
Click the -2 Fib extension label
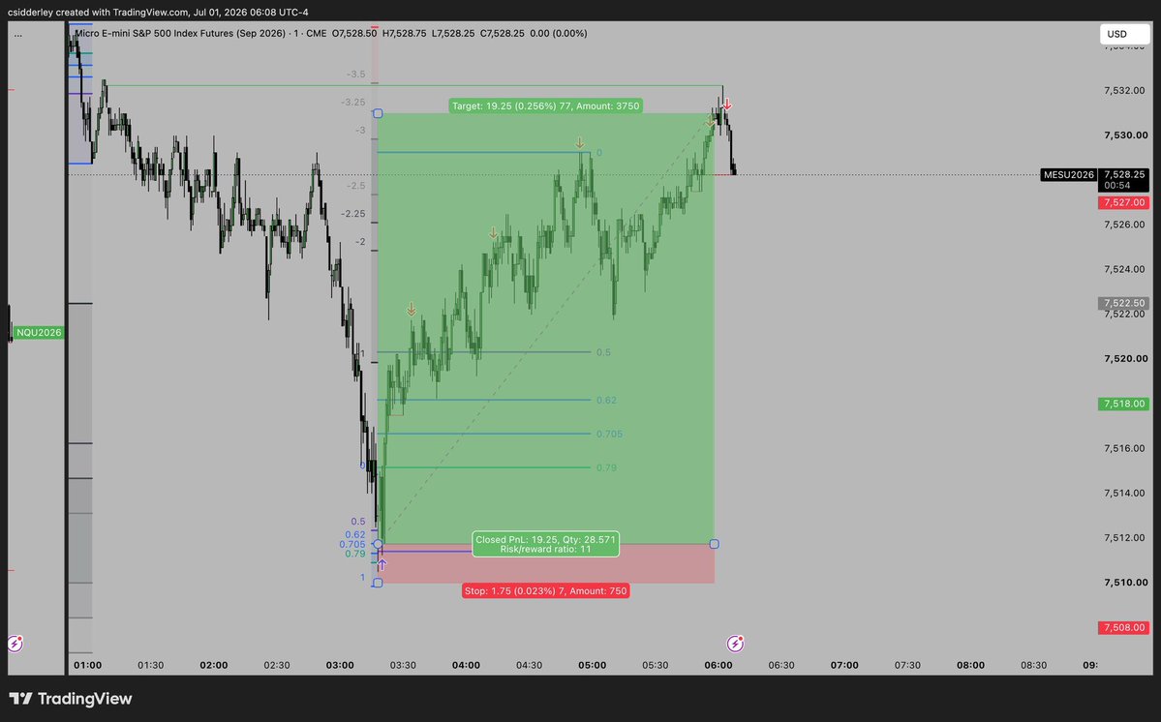point(360,242)
